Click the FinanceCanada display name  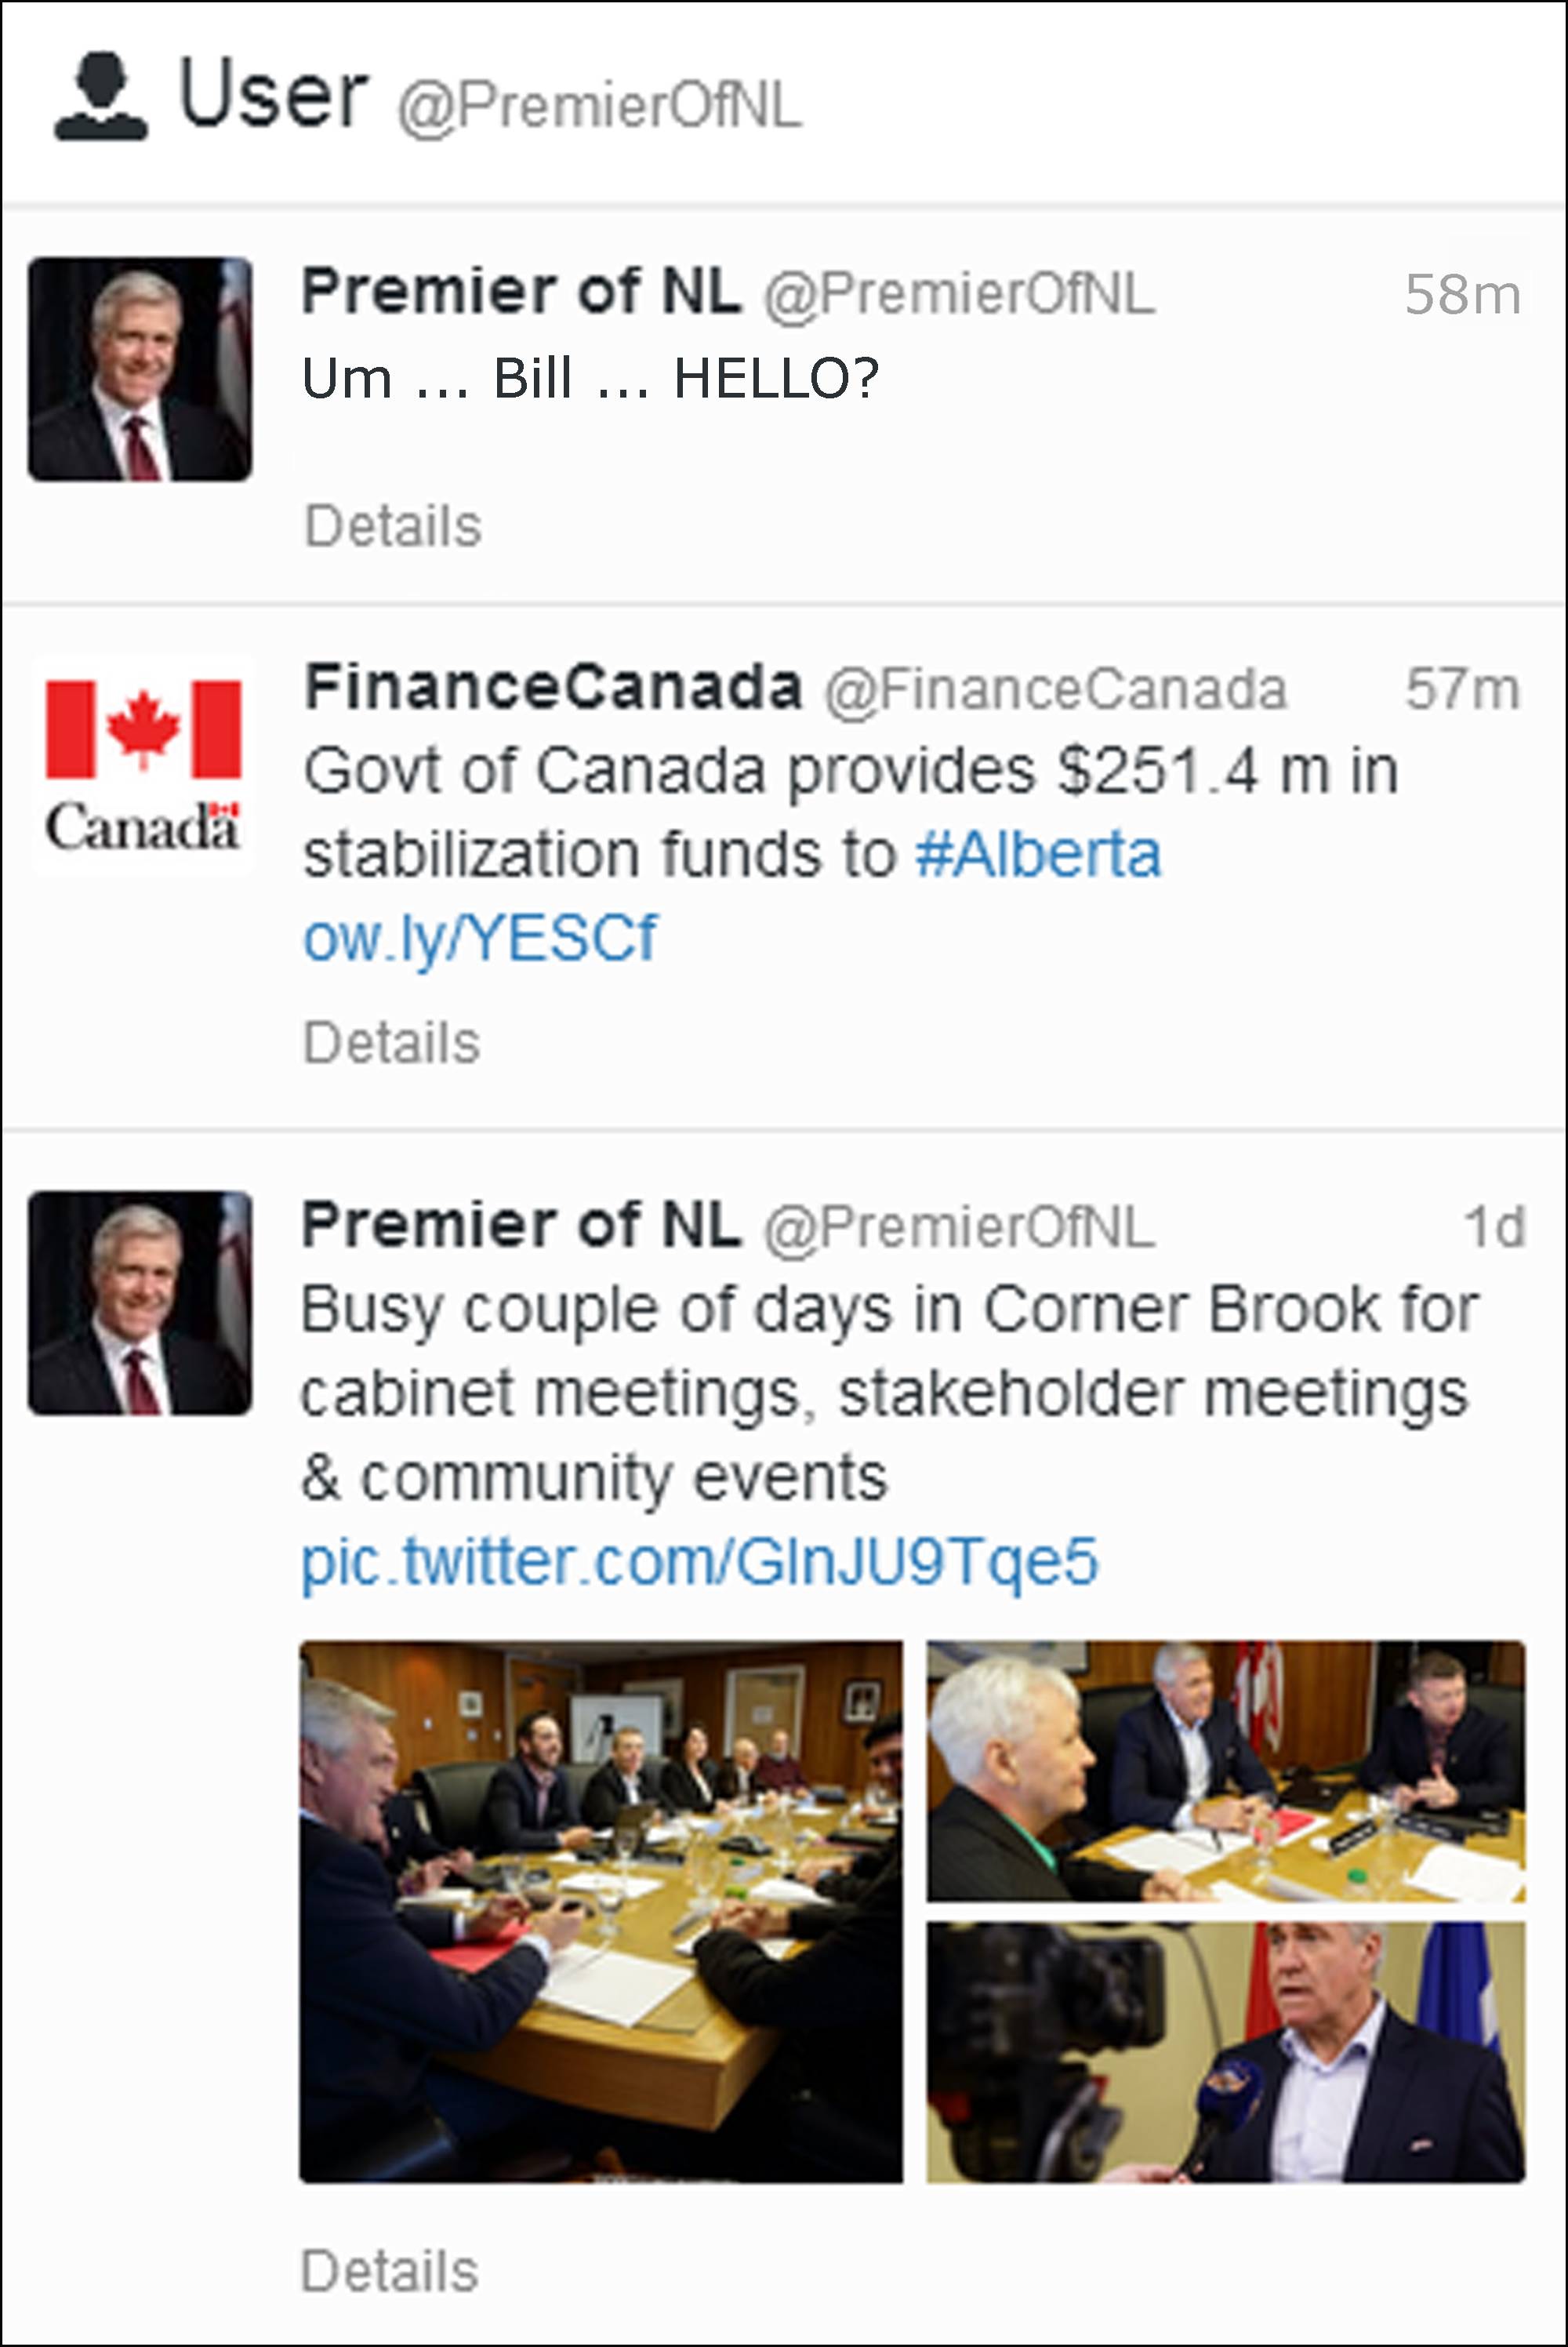tap(553, 687)
